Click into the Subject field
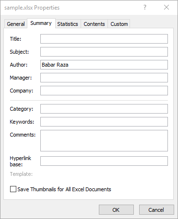 coord(104,52)
